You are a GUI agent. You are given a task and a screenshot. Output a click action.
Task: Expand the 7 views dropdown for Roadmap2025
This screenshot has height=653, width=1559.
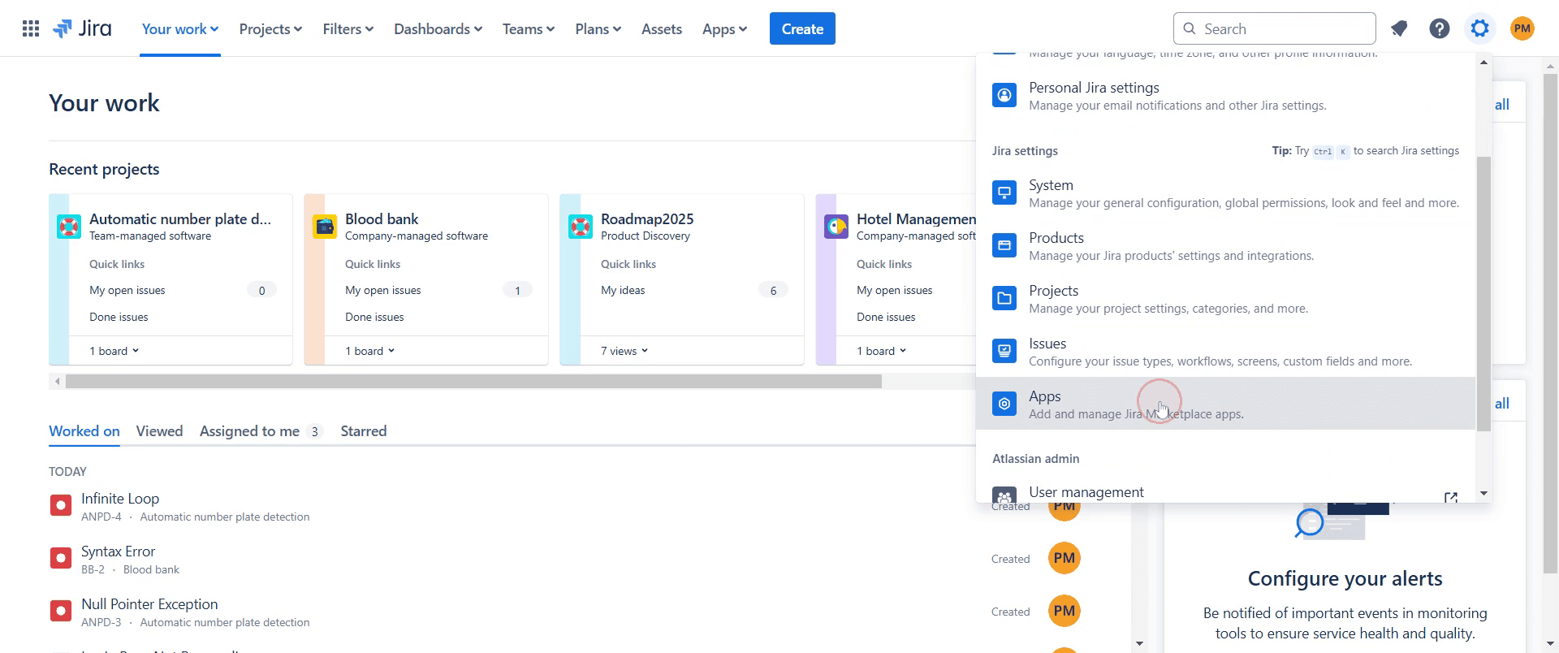(x=624, y=351)
